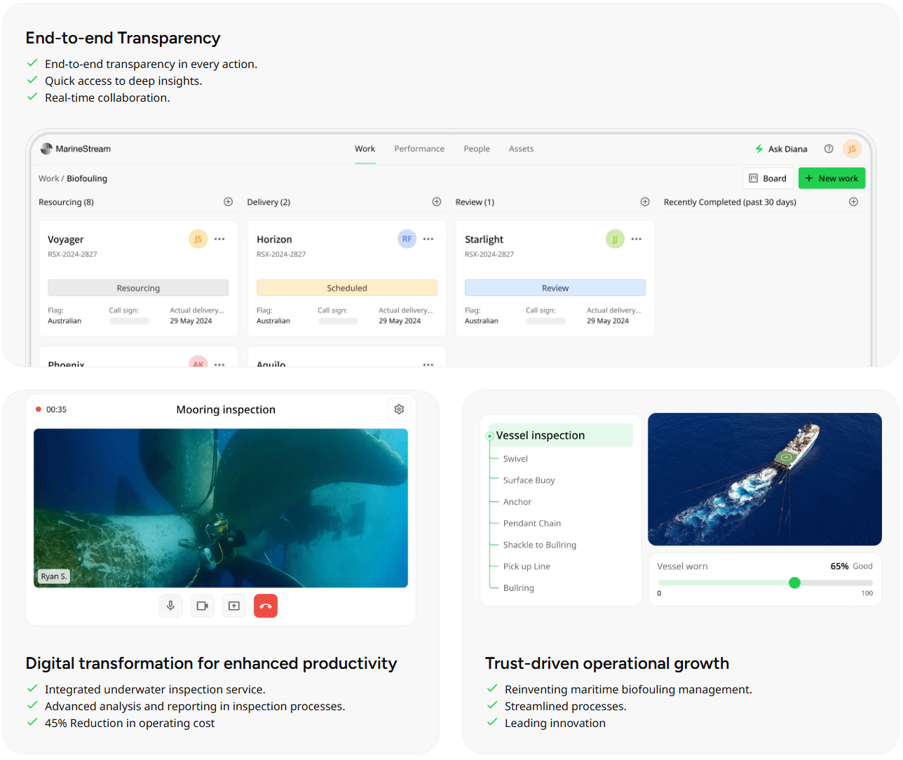Open Mooring inspection settings gear
This screenshot has height=760, width=903.
pyautogui.click(x=399, y=409)
